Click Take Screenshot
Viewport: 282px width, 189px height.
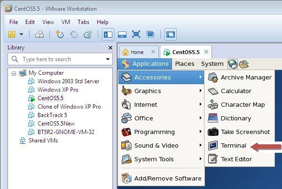coord(240,132)
